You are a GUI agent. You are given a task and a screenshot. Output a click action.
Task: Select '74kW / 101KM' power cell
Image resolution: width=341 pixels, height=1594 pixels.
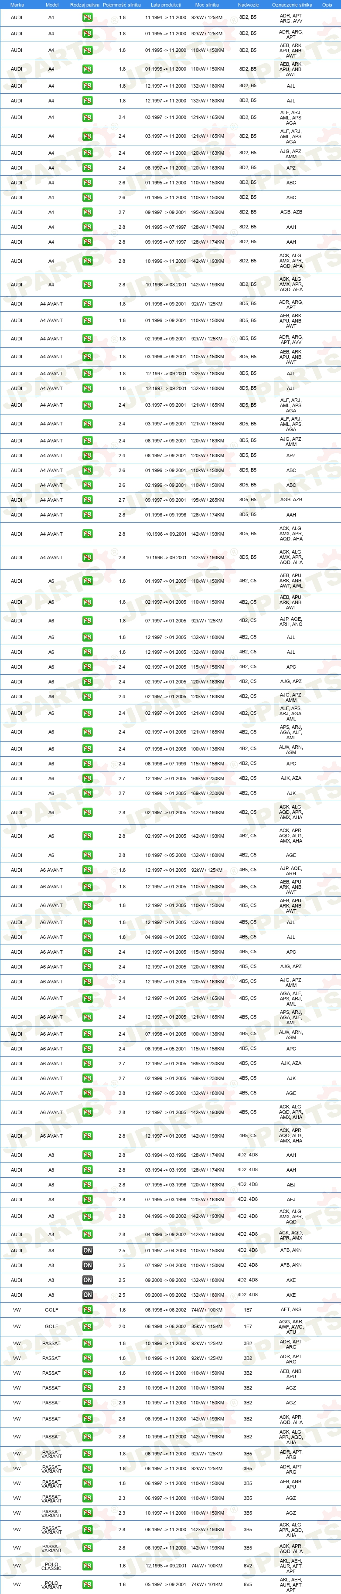point(207,1585)
